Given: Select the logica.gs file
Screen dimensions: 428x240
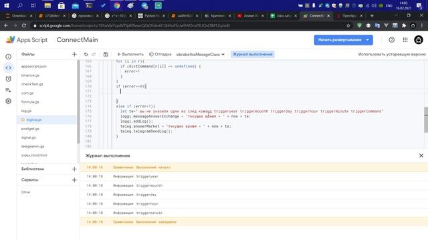Looking at the screenshot, I should pyautogui.click(x=47, y=120).
